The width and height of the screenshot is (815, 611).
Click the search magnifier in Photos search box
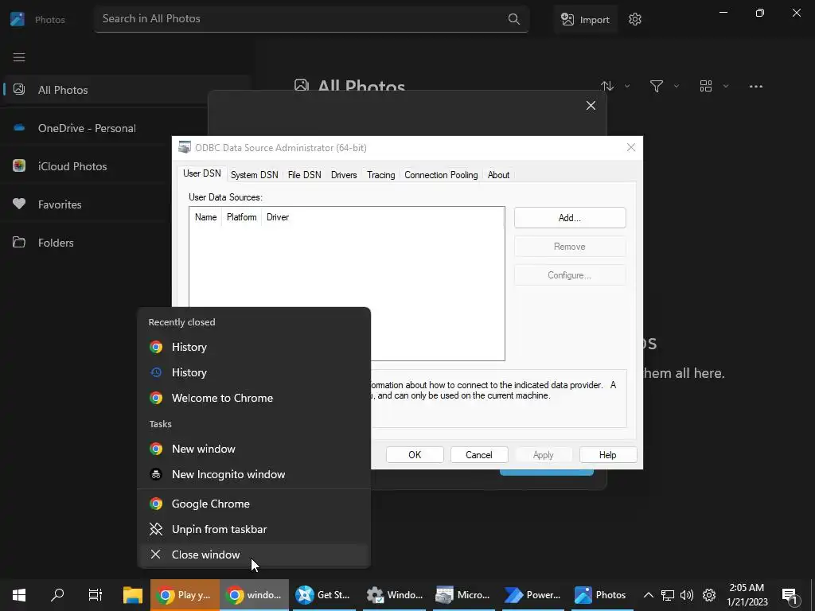tap(513, 19)
